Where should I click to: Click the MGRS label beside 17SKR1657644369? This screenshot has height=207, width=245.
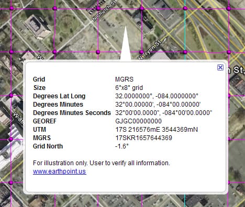pyautogui.click(x=42, y=138)
